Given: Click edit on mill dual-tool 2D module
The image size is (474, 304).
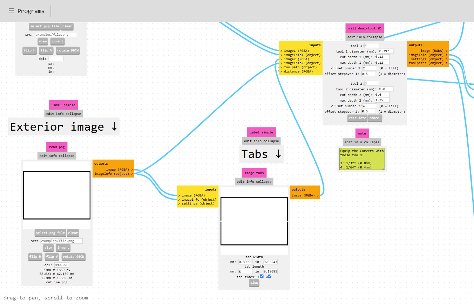Looking at the screenshot, I should (x=351, y=37).
